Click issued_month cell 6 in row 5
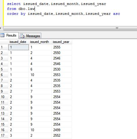The image size is (137, 139). pyautogui.click(x=40, y=69)
